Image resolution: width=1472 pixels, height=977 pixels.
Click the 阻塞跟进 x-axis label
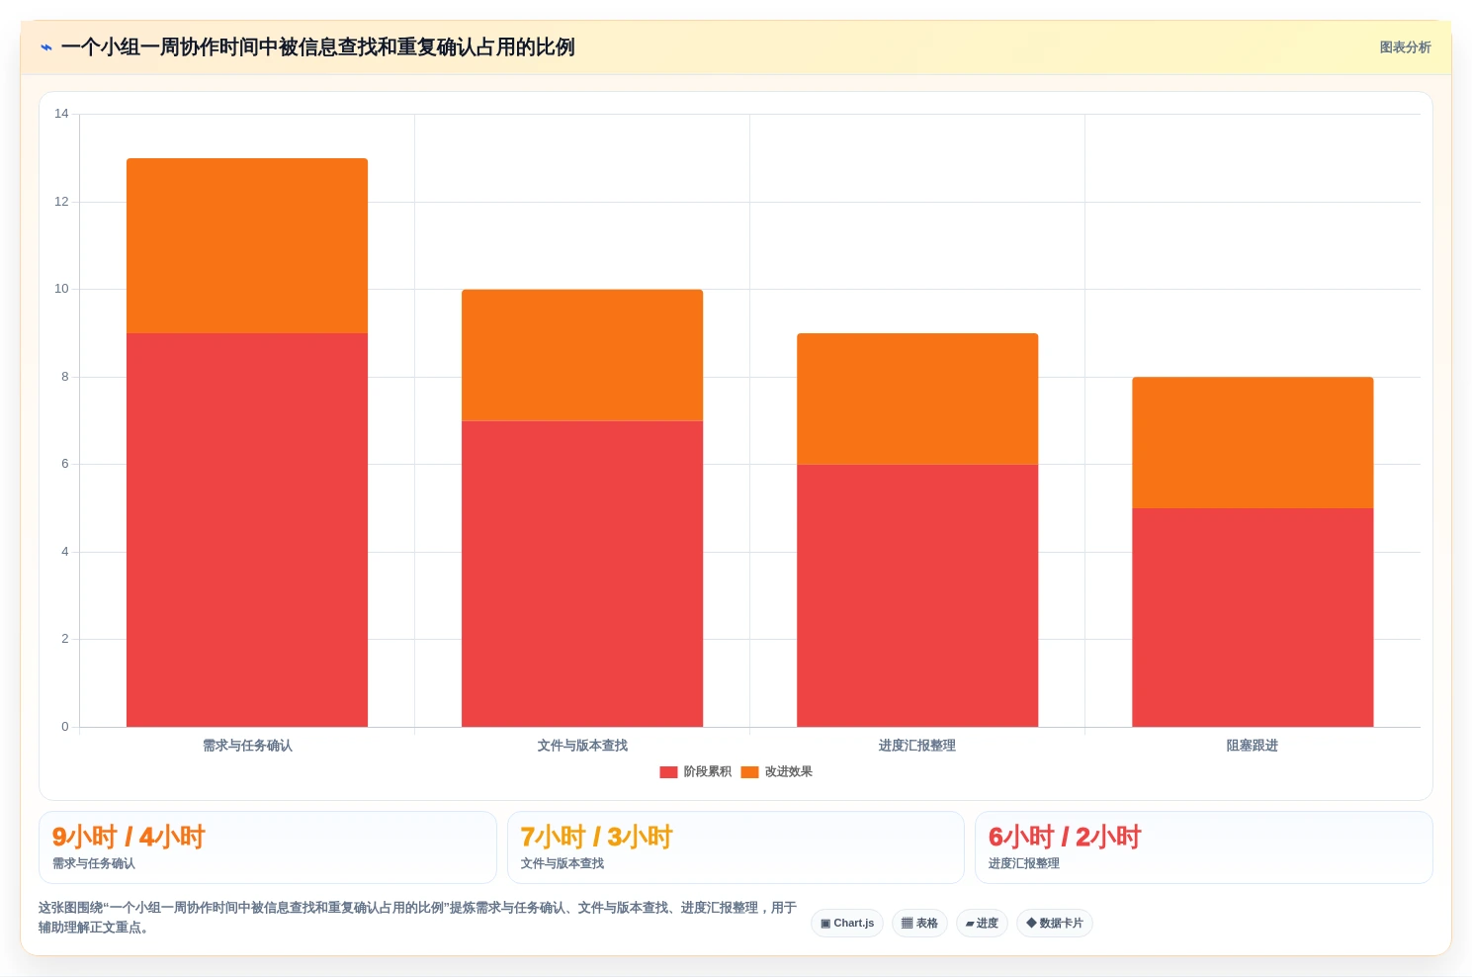coord(1253,746)
